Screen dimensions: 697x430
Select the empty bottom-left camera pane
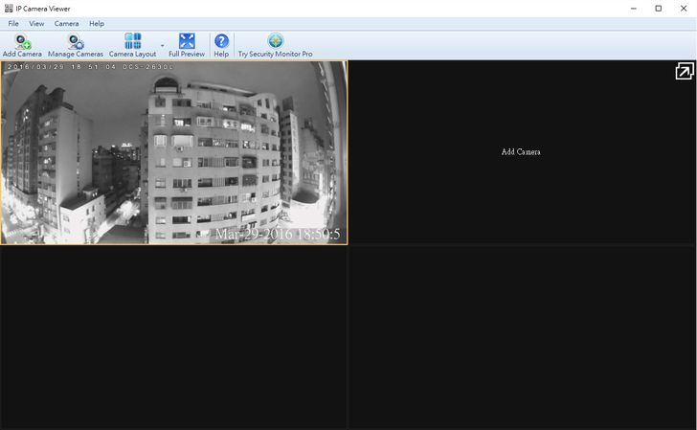click(x=173, y=337)
